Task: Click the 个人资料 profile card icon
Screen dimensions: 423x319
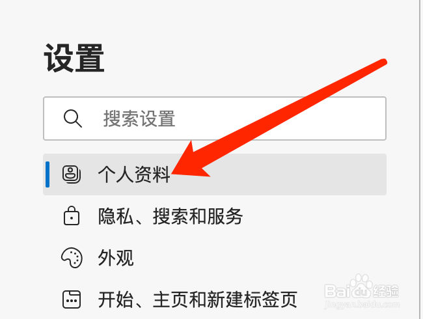Action: (x=72, y=174)
